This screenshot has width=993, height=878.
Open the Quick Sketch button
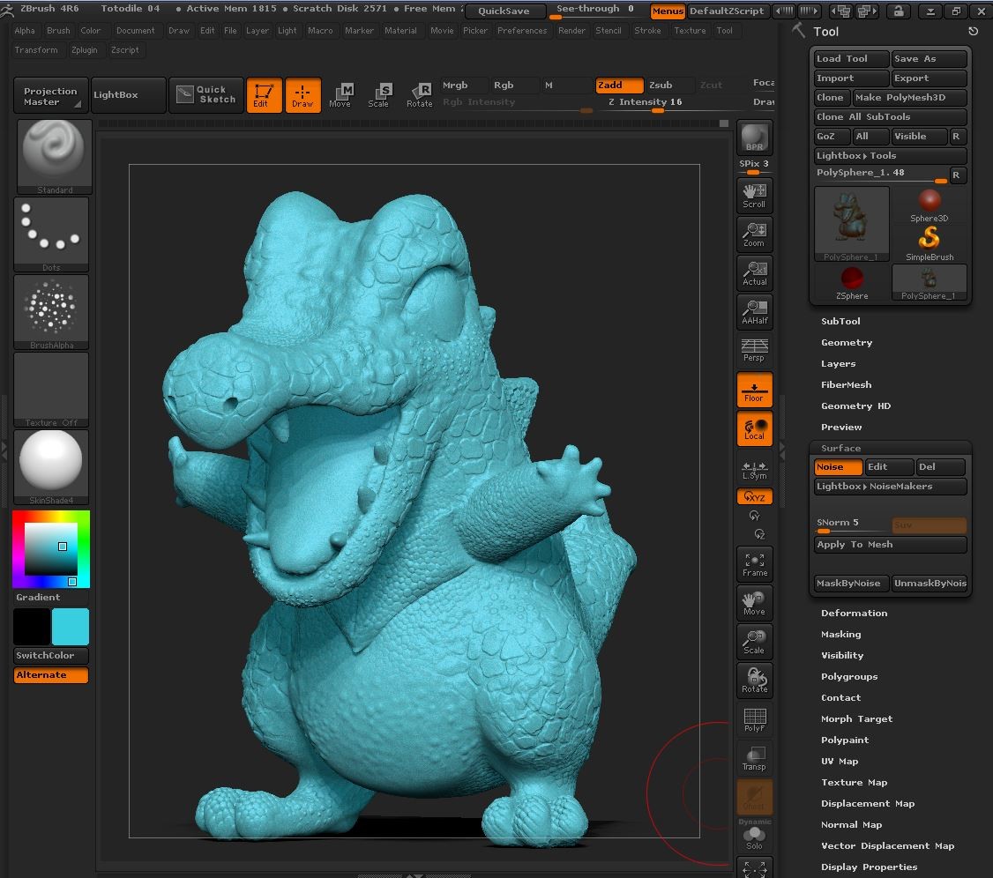coord(206,95)
